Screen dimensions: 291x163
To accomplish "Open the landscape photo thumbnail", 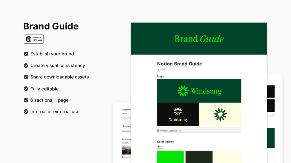I will point(126,150).
